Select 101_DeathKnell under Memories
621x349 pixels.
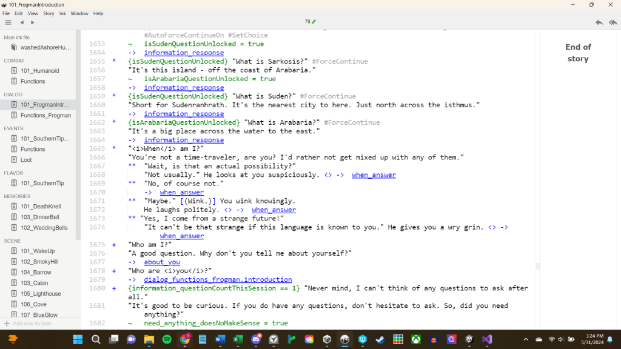pyautogui.click(x=40, y=207)
